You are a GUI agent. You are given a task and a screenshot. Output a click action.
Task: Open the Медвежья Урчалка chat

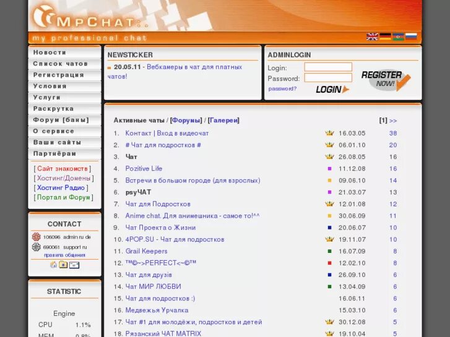(x=157, y=310)
